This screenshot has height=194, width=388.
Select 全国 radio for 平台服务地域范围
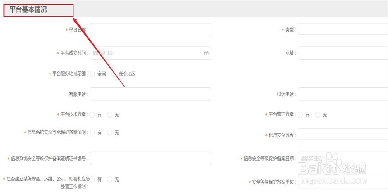(92, 74)
